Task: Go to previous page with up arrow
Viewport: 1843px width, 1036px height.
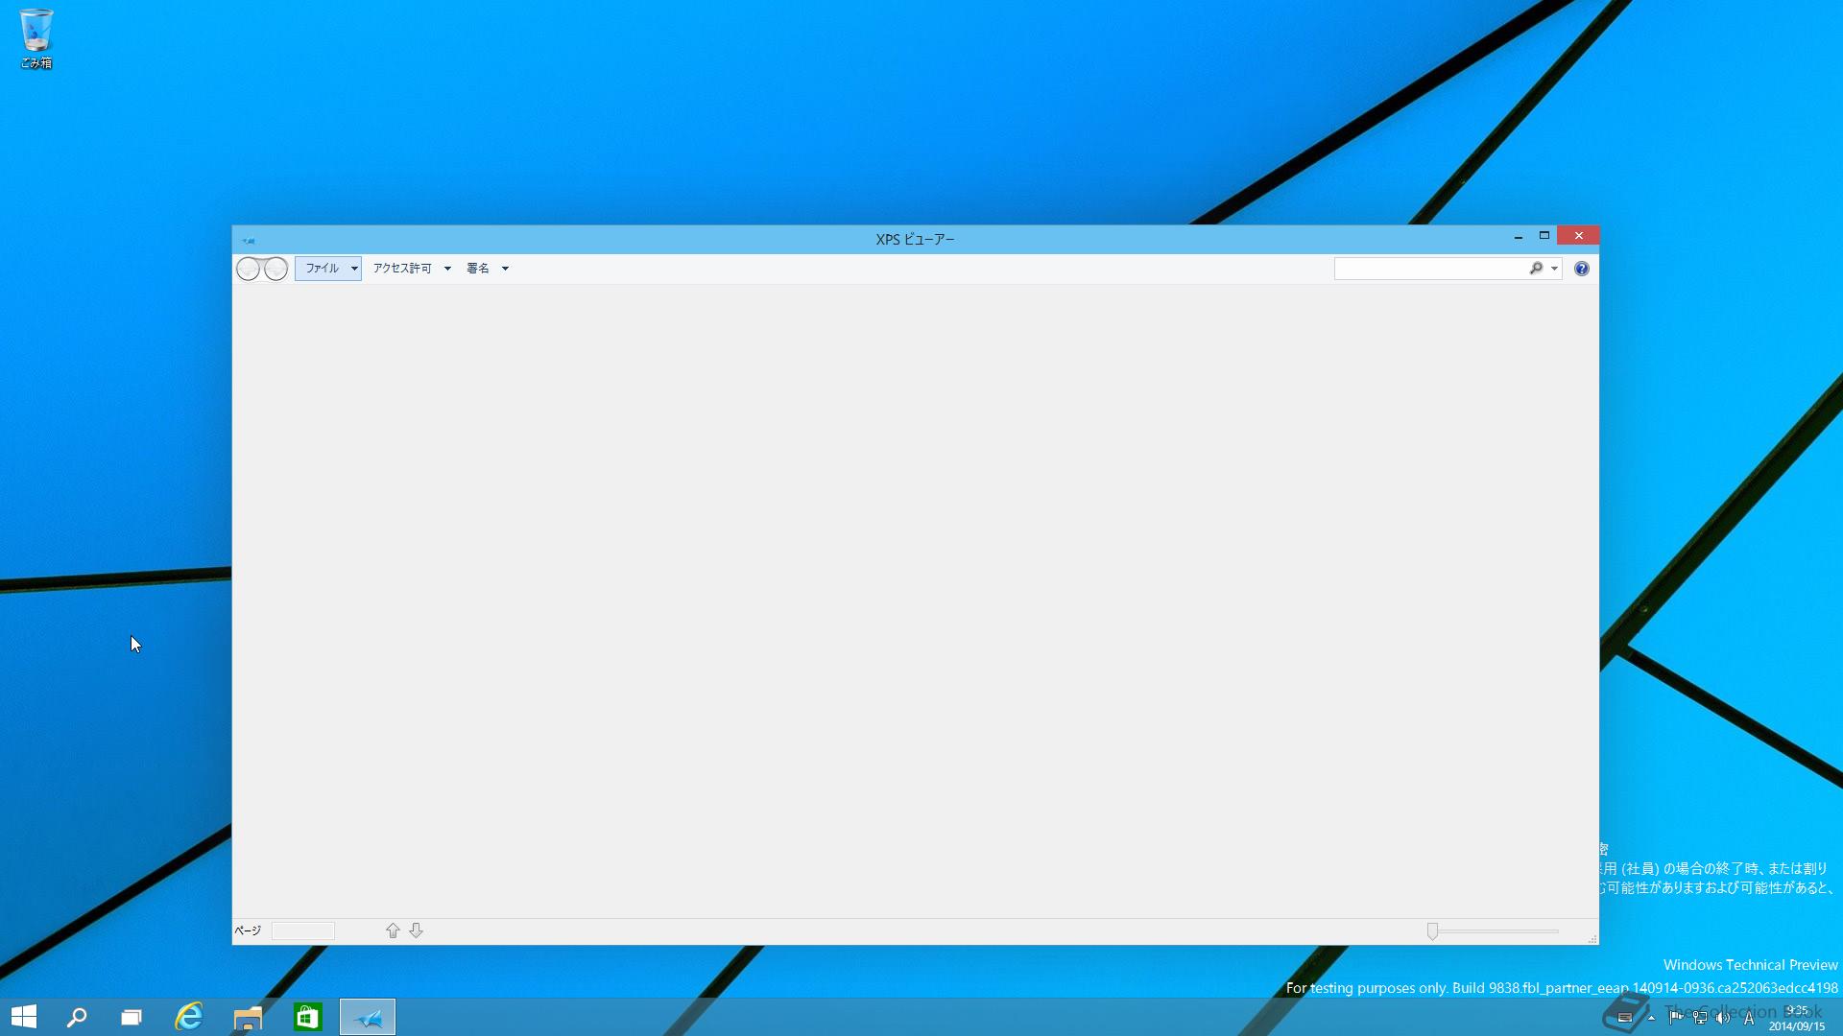Action: tap(393, 930)
